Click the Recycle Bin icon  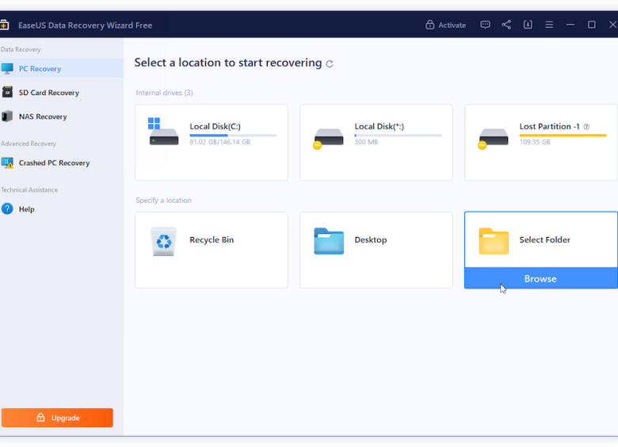(164, 241)
